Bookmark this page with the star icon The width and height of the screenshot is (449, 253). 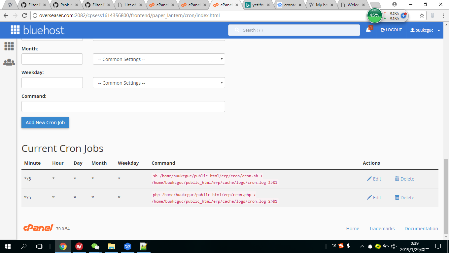point(422,15)
